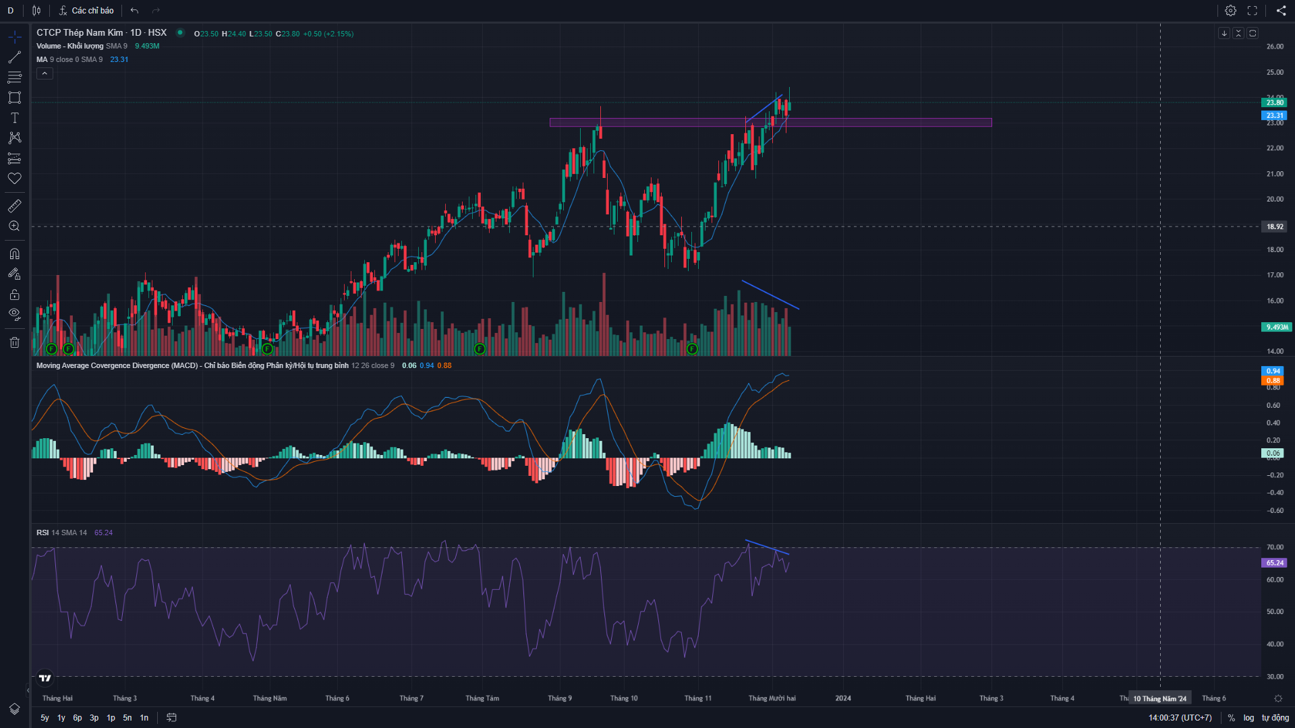Select the 6p time range tab
The width and height of the screenshot is (1295, 728).
78,718
